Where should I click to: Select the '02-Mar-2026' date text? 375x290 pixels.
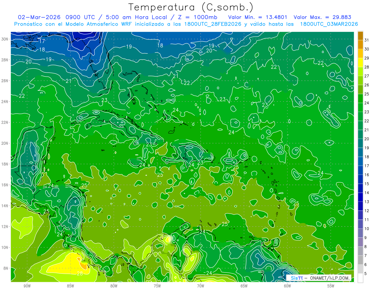click(40, 17)
